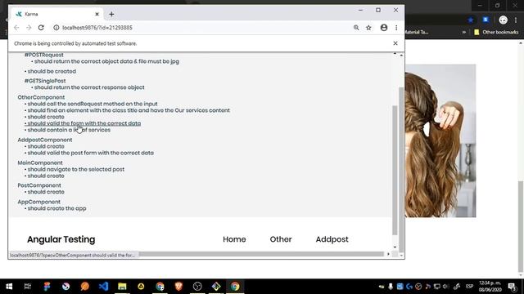Click the Angular Testing brand title

tap(61, 239)
